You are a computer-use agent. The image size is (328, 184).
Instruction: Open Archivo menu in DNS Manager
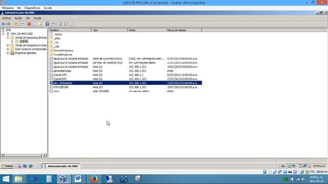[x=7, y=18]
